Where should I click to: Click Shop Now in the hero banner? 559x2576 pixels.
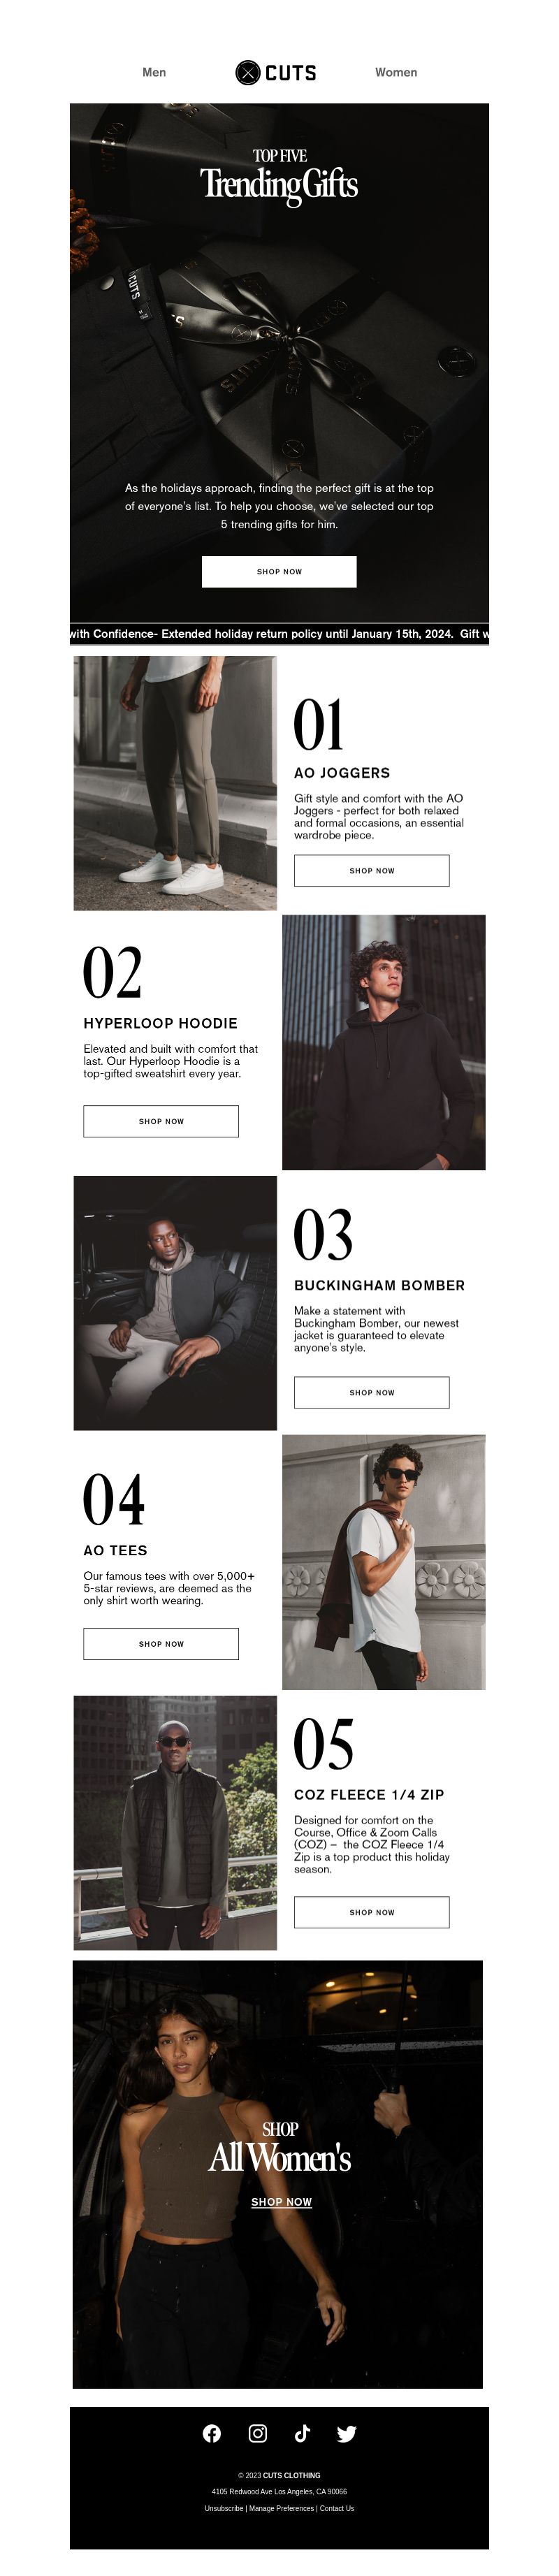279,571
